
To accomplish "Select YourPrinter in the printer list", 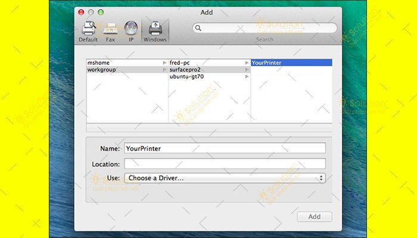I will point(291,62).
